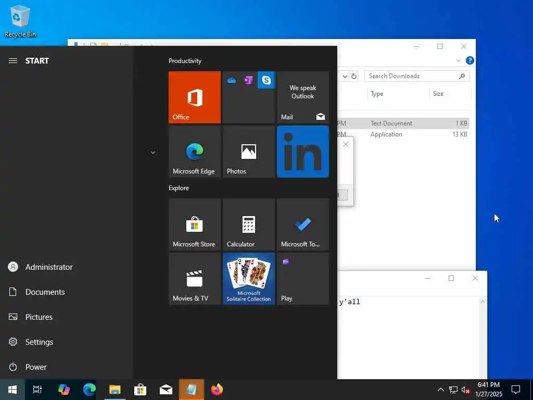Expand the tile group chevron
Image resolution: width=533 pixels, height=400 pixels.
pyautogui.click(x=153, y=153)
